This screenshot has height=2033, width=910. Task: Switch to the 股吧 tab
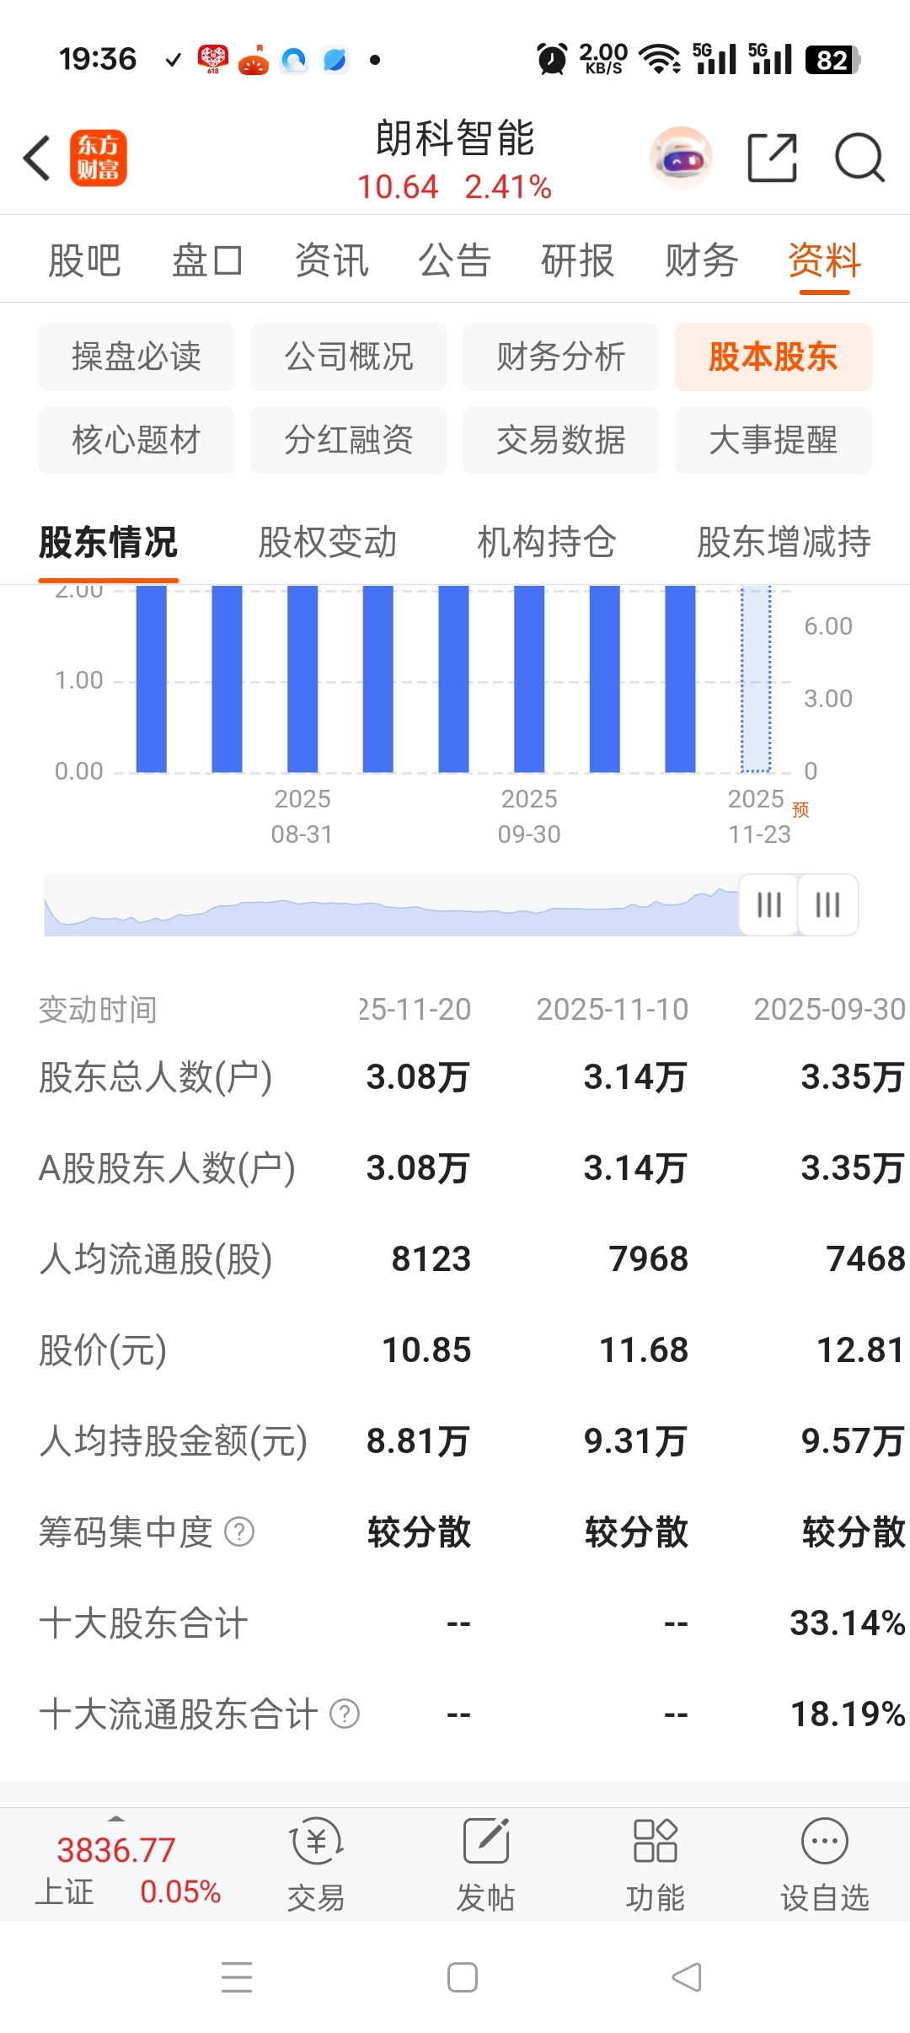coord(84,260)
